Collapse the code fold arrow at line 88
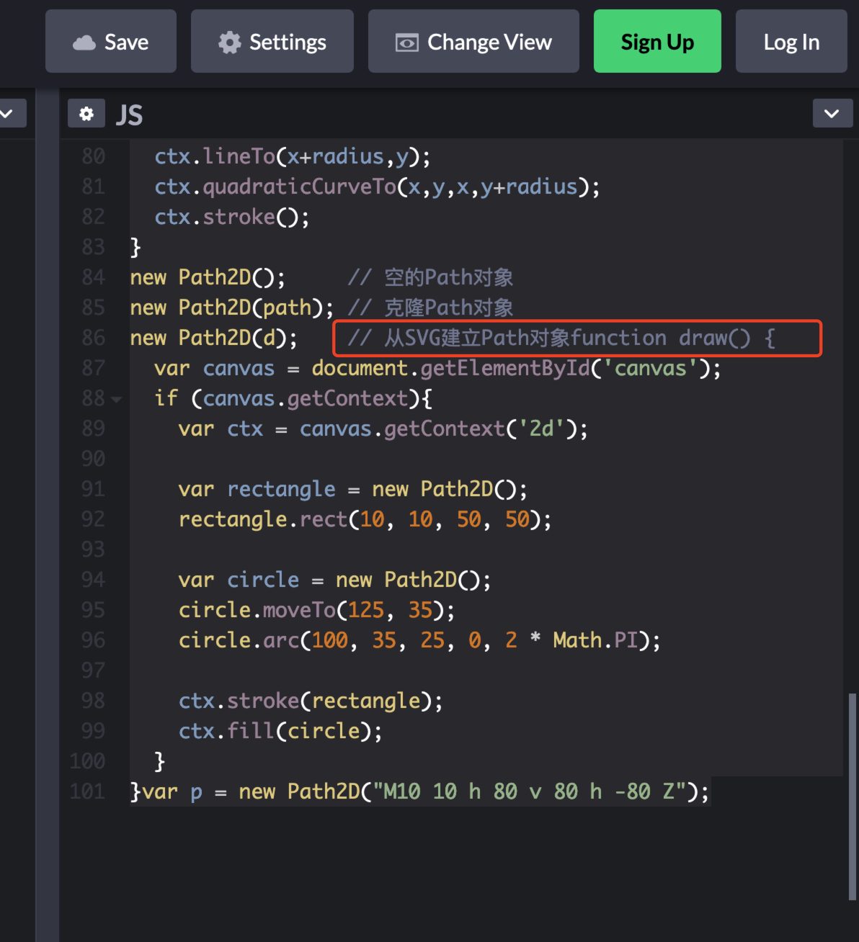Image resolution: width=859 pixels, height=942 pixels. 116,399
